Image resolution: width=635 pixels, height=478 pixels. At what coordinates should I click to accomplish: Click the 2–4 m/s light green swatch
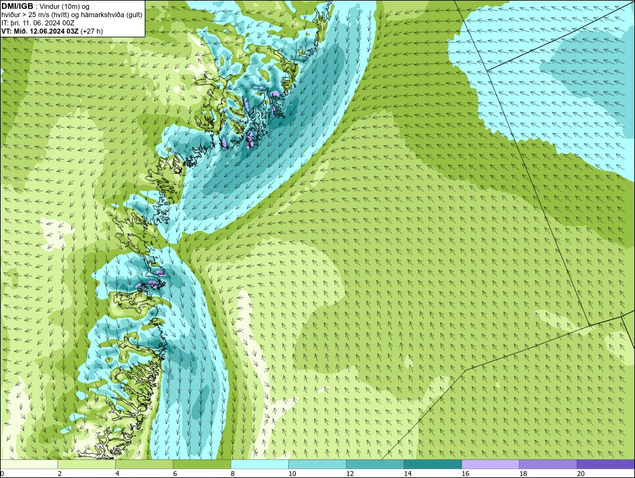tap(86, 464)
